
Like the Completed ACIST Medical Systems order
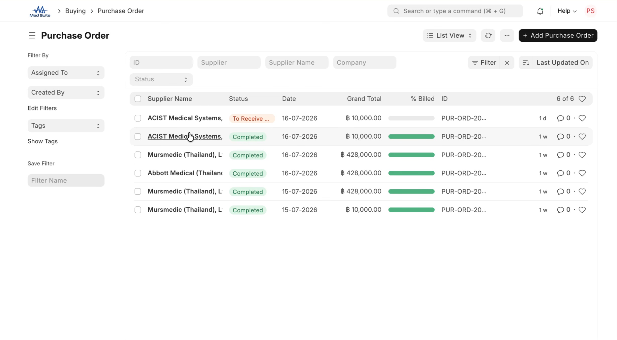point(582,137)
